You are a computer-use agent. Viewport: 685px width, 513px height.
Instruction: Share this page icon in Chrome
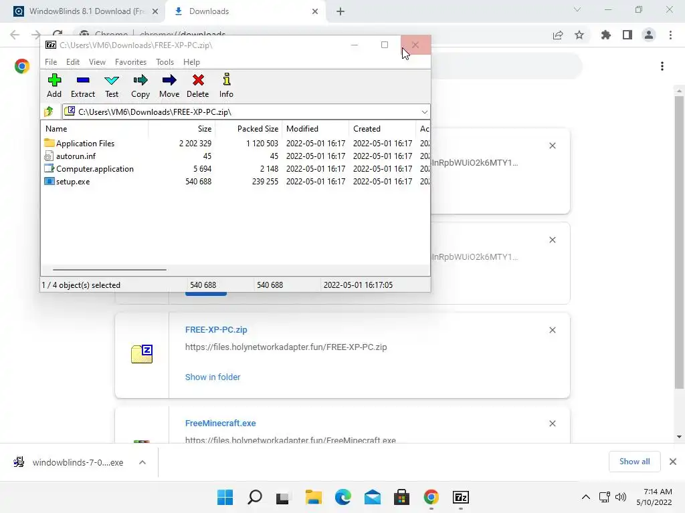(558, 35)
